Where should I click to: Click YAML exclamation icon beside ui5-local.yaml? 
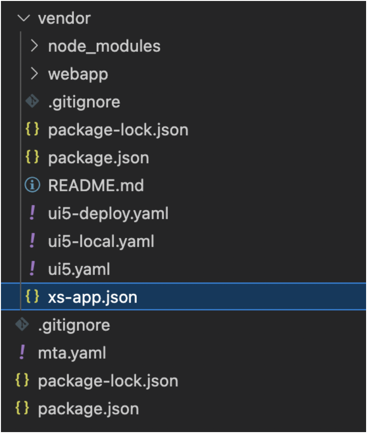[x=32, y=240]
